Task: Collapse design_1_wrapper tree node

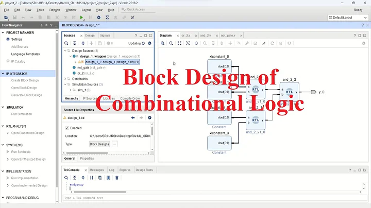Action: (x=71, y=57)
